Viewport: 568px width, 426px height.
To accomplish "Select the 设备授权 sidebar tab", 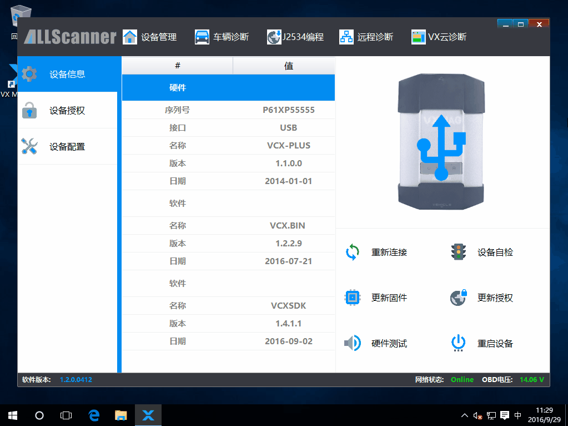I will [67, 110].
